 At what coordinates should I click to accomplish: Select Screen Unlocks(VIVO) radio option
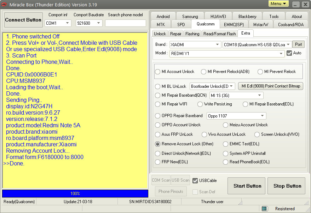[257, 134]
